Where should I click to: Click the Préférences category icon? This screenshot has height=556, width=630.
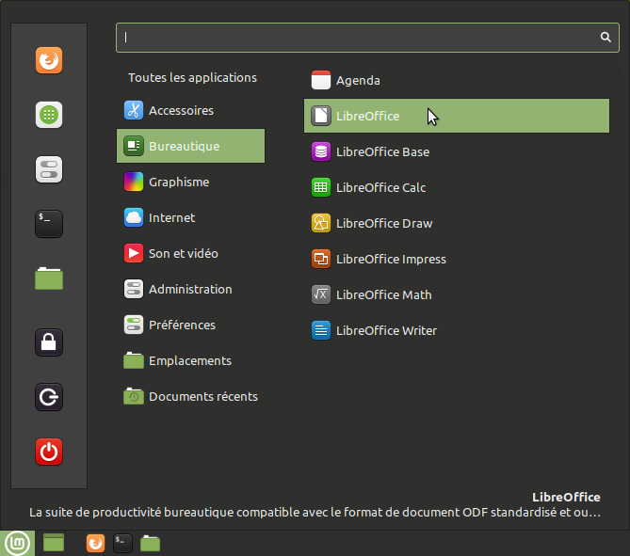point(134,325)
